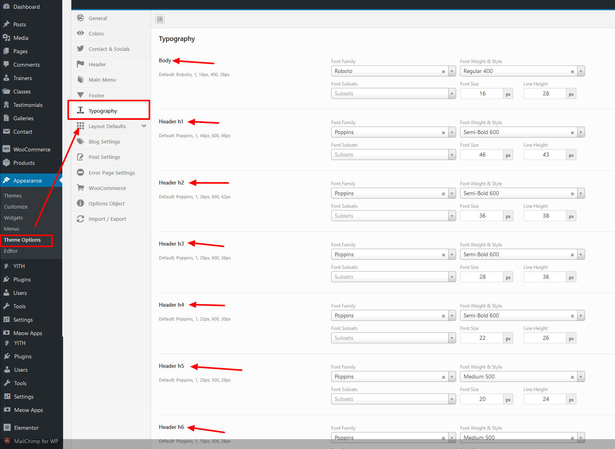
Task: Open the Themes submenu link
Action: (x=13, y=196)
